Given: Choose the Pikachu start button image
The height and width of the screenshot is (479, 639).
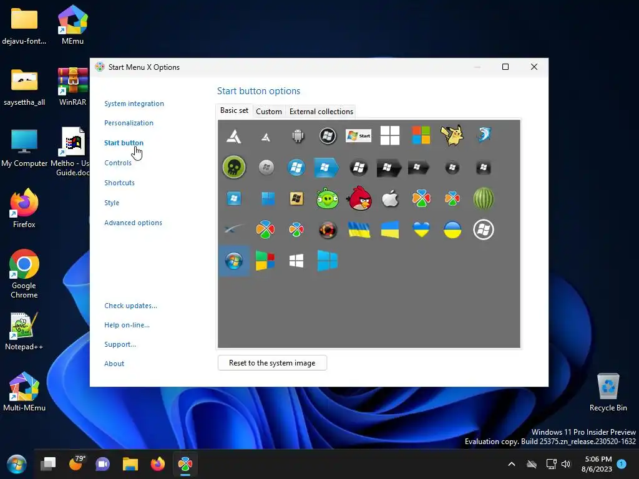Looking at the screenshot, I should pos(452,135).
